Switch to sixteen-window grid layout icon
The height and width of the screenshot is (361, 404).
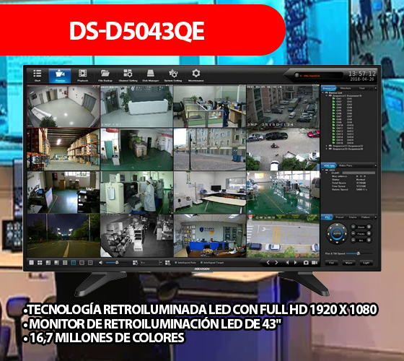point(65,263)
